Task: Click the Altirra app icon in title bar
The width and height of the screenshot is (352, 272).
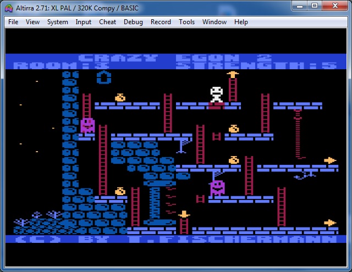Action: click(x=9, y=8)
